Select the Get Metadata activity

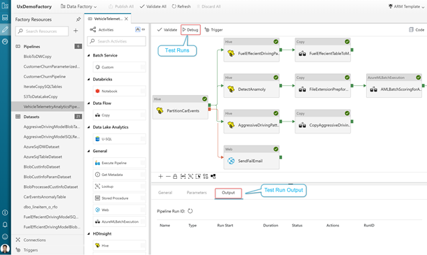click(x=119, y=175)
